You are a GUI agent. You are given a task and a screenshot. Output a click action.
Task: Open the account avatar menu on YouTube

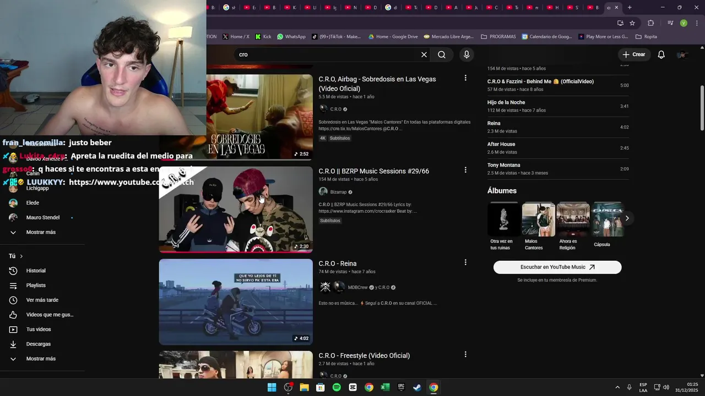[x=682, y=54]
